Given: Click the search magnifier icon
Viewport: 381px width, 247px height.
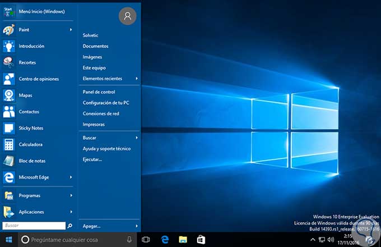Looking at the screenshot, I should click(x=69, y=226).
